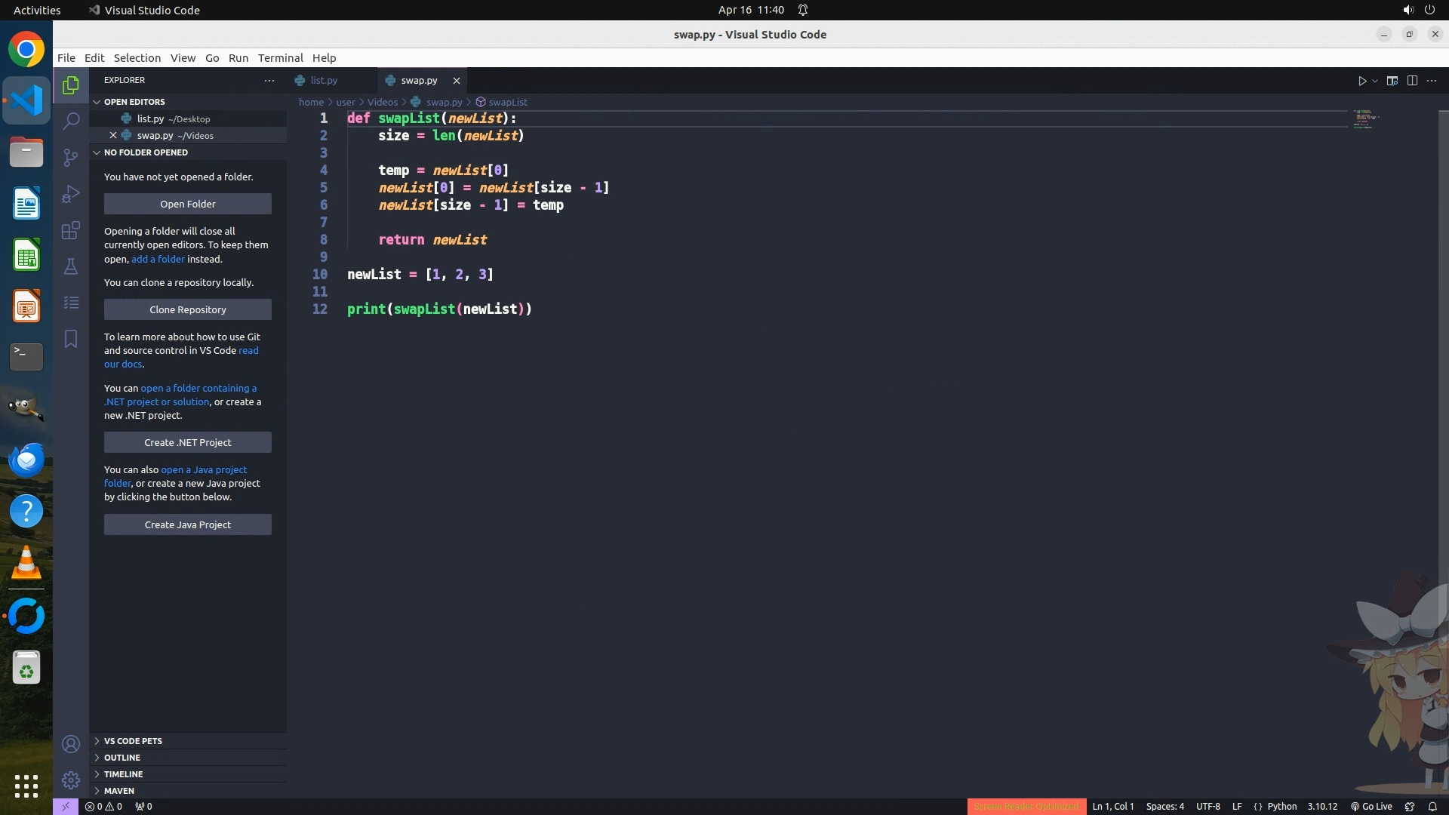This screenshot has width=1449, height=815.
Task: Open the run button dropdown arrow
Action: click(1375, 81)
